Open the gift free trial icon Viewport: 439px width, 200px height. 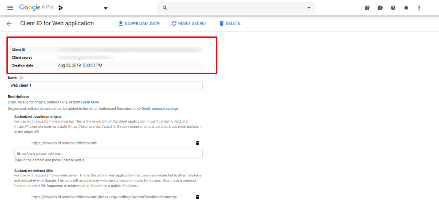(367, 8)
